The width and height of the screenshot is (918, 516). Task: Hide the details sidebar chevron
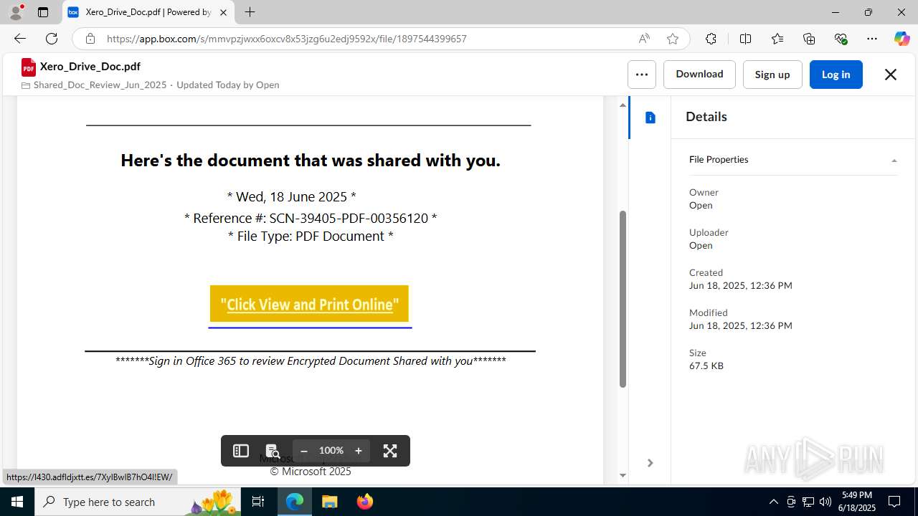click(x=650, y=463)
